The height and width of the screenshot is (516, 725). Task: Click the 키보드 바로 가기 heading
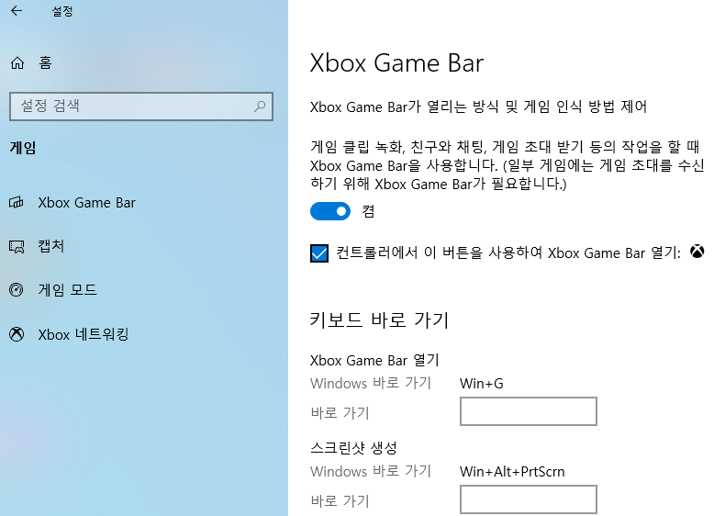[379, 320]
